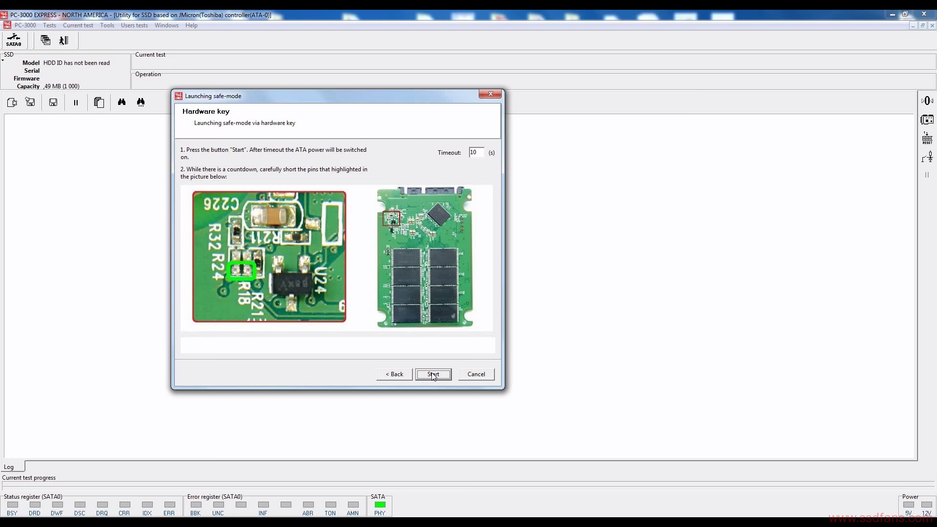Click the ERR status register indicator
Screen dimensions: 937x527
pyautogui.click(x=169, y=505)
